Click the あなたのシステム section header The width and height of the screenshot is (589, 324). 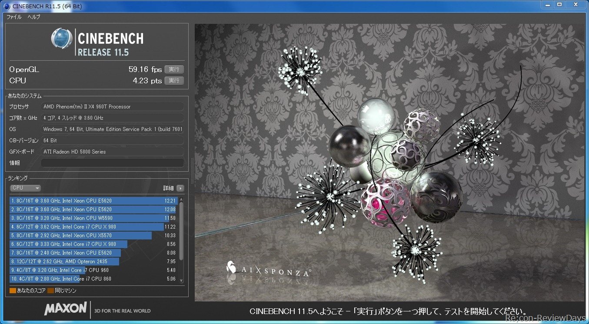[x=25, y=96]
